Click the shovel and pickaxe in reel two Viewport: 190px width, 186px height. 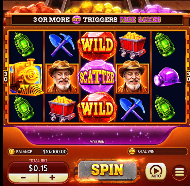point(62,45)
